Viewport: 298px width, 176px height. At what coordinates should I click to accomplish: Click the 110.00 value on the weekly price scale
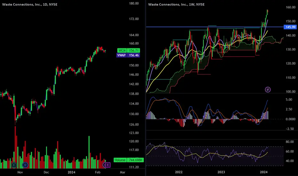coord(291,78)
